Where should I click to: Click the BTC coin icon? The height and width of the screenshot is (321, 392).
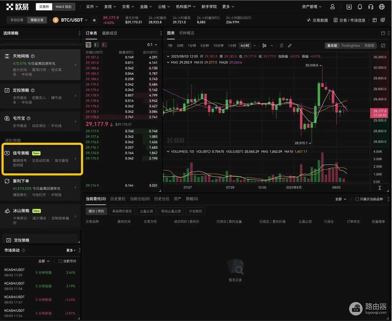tap(56, 20)
